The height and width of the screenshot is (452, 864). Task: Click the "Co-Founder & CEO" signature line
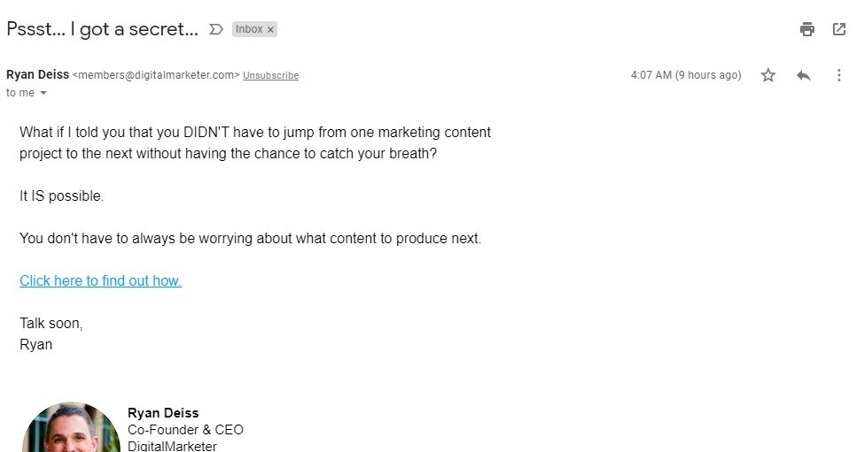[185, 429]
